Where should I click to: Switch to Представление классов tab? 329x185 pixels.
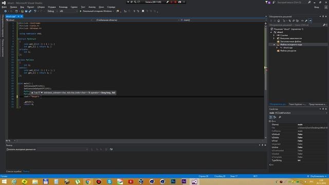click(x=318, y=104)
